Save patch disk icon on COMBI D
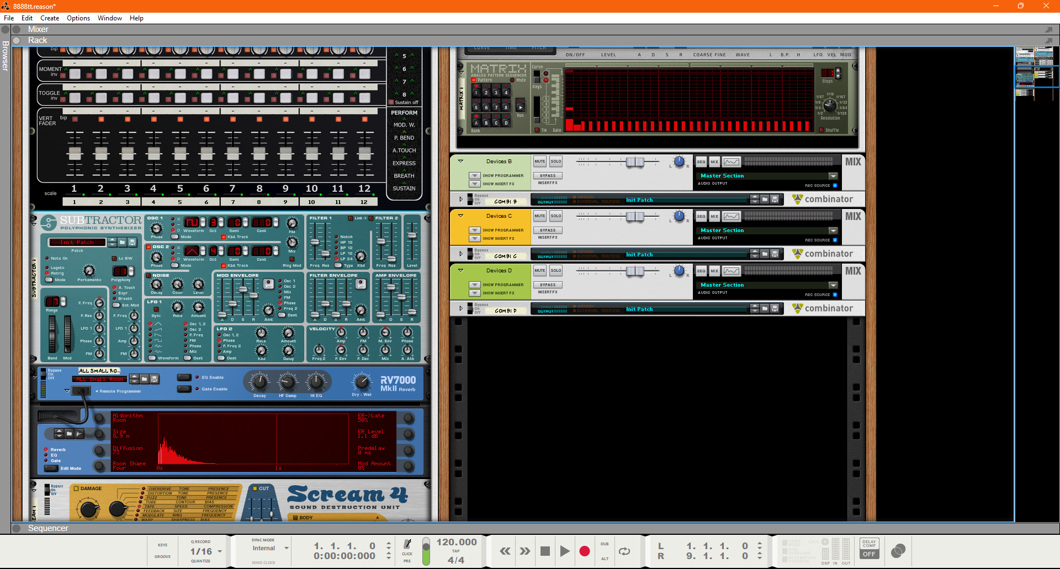Screen dimensions: 1060x569 point(775,308)
